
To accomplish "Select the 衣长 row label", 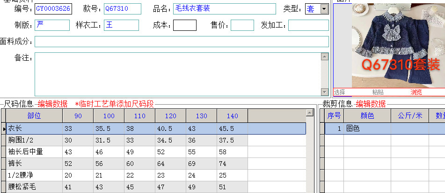I will pyautogui.click(x=34, y=129).
